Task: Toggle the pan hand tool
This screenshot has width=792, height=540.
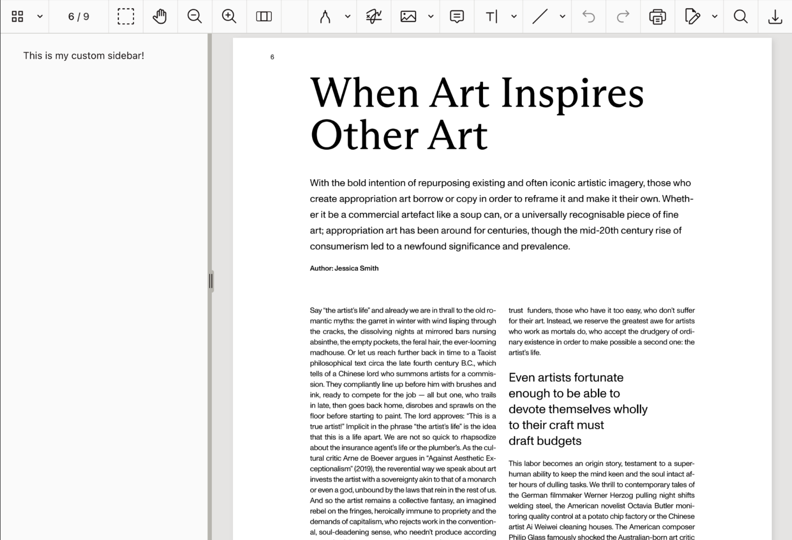Action: click(160, 17)
